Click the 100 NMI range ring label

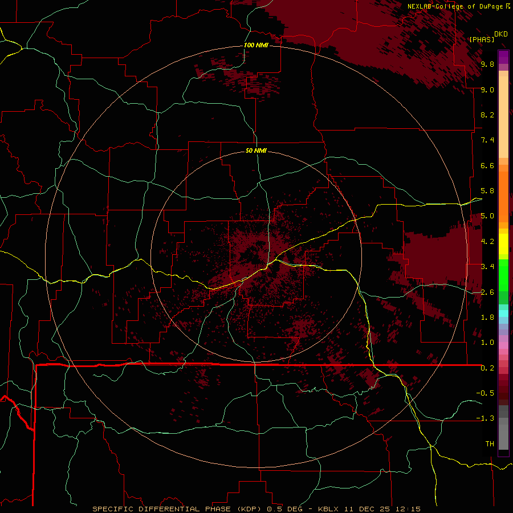[x=256, y=45]
